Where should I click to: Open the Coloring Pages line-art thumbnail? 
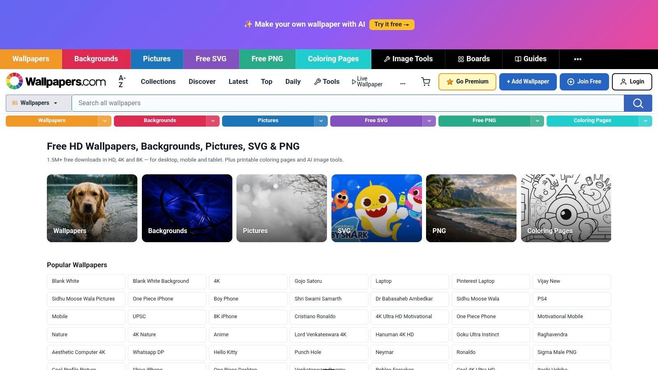tap(566, 208)
